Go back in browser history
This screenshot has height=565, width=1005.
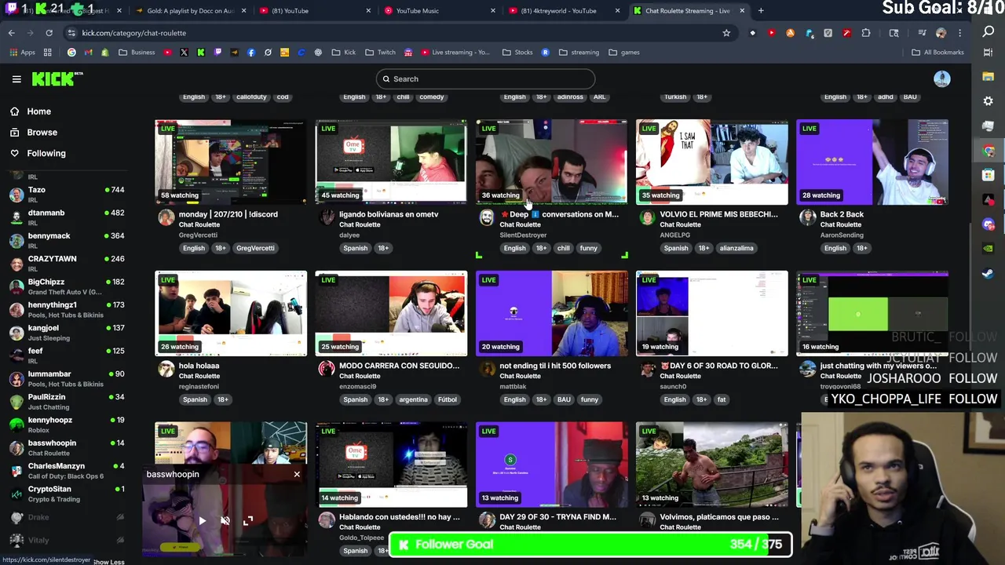click(11, 33)
